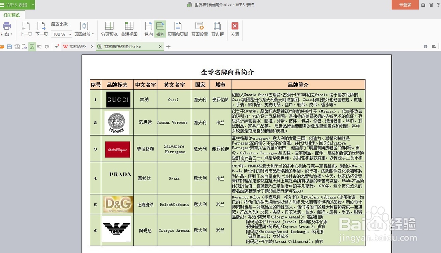Switch to 分页预览 page break preview

click(x=109, y=29)
